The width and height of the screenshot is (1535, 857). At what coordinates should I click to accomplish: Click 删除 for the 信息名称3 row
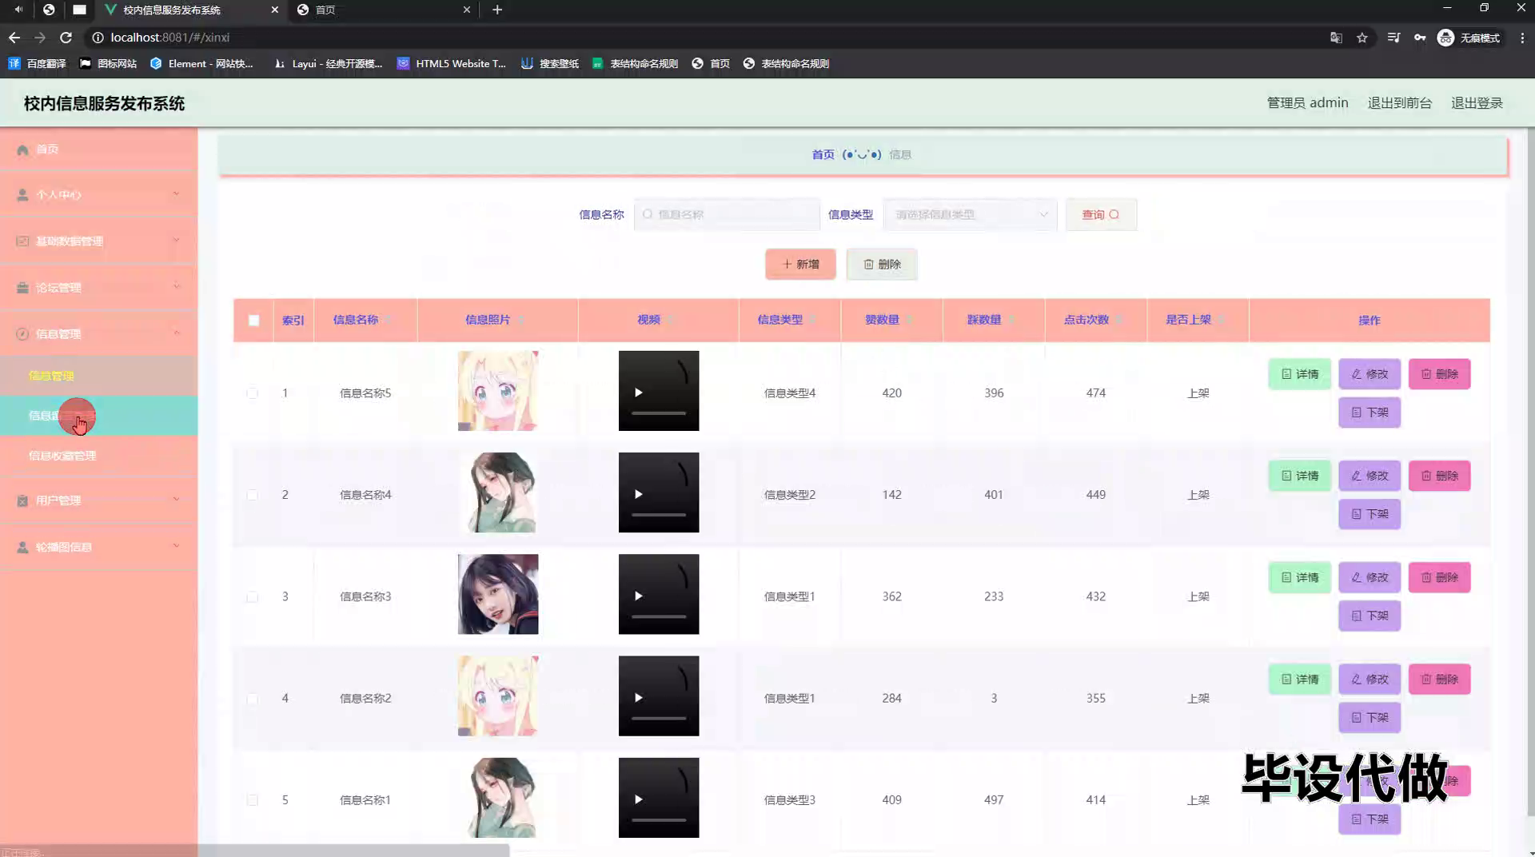pyautogui.click(x=1439, y=577)
